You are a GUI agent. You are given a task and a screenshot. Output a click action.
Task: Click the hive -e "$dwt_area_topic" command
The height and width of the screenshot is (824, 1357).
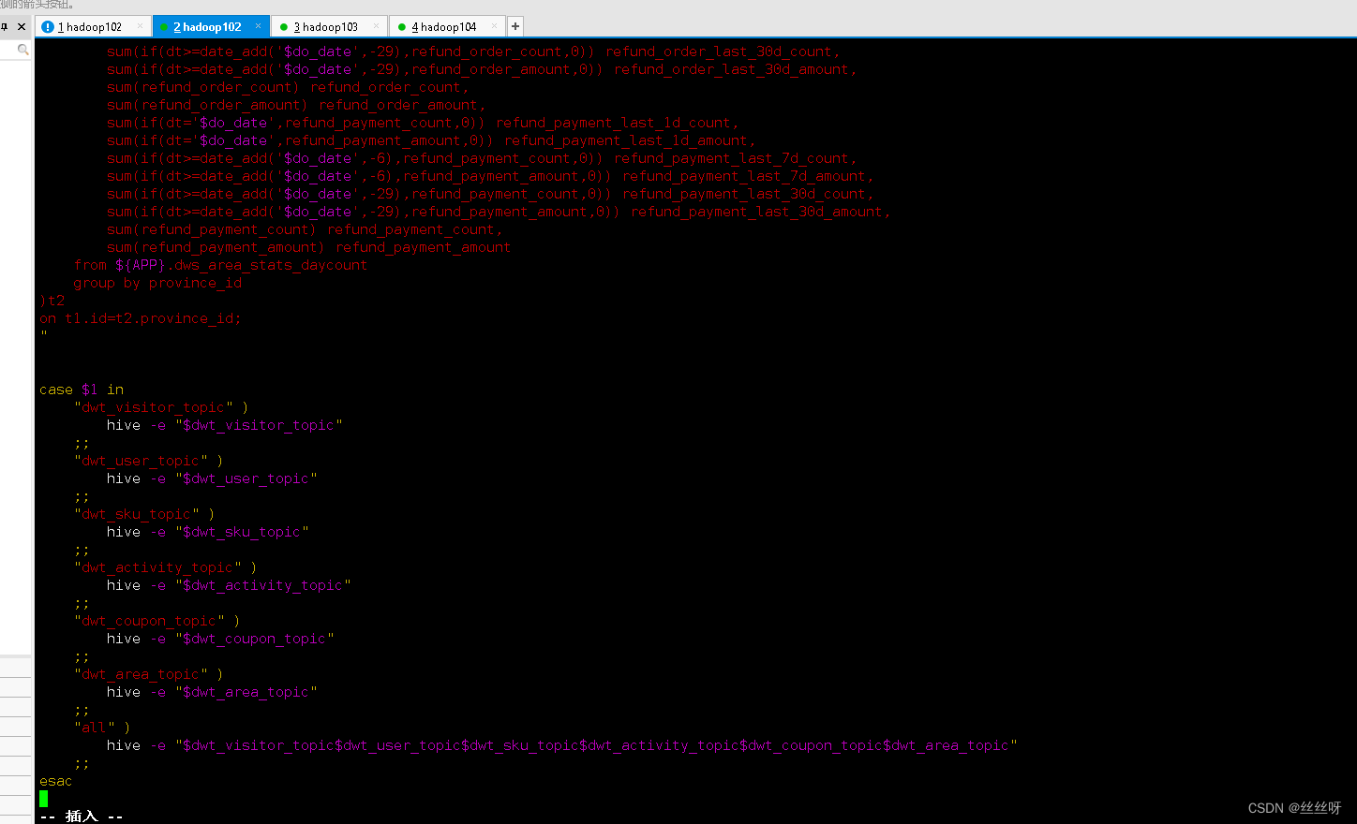tap(212, 692)
